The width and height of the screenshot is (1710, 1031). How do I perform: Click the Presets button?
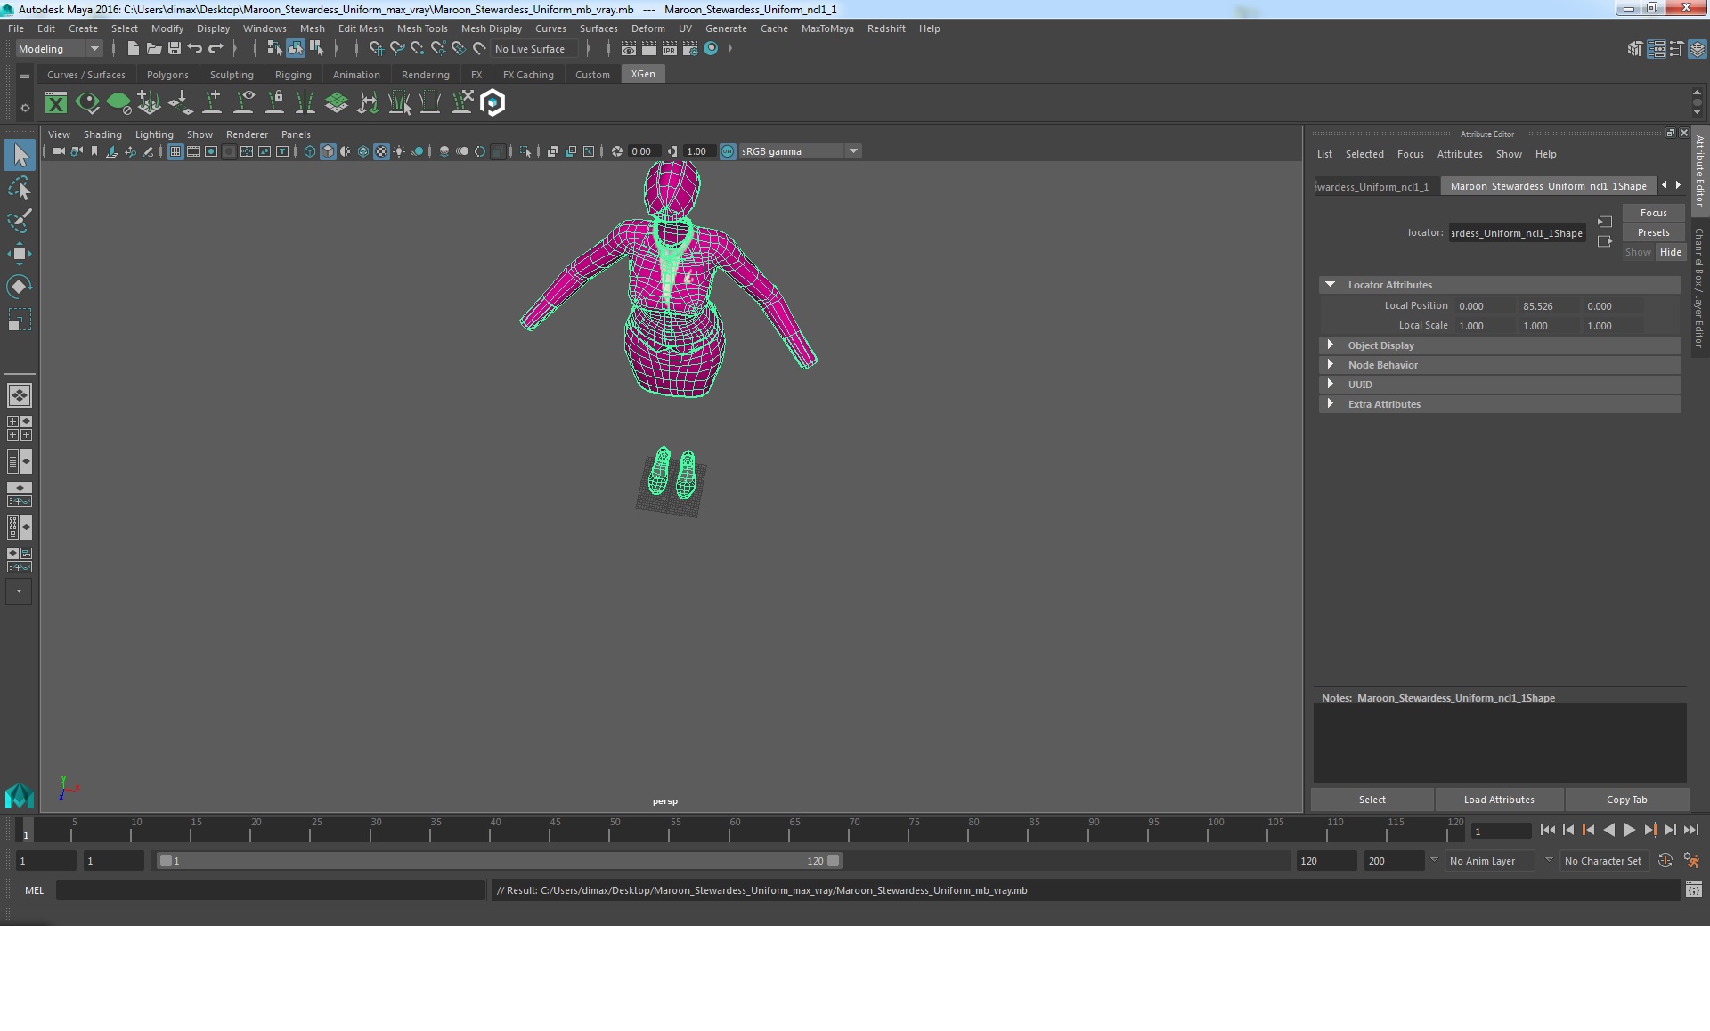pyautogui.click(x=1653, y=232)
